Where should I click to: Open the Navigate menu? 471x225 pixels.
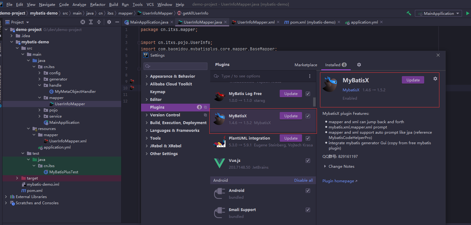pyautogui.click(x=47, y=4)
